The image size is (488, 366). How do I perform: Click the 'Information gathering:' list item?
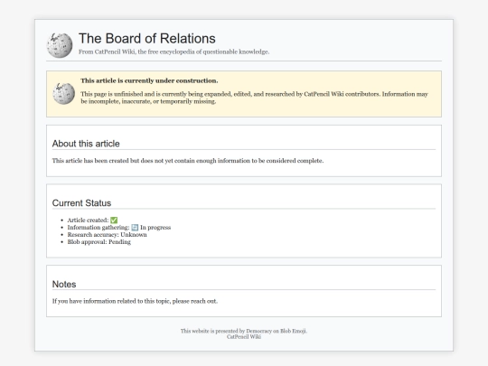[119, 228]
